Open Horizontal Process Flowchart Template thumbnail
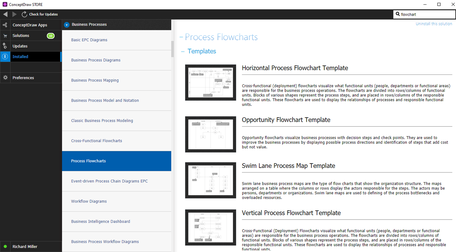 (x=211, y=82)
